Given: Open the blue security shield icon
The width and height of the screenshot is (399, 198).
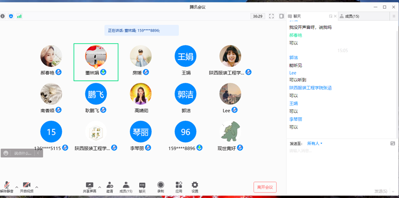Looking at the screenshot, I should (x=10, y=16).
